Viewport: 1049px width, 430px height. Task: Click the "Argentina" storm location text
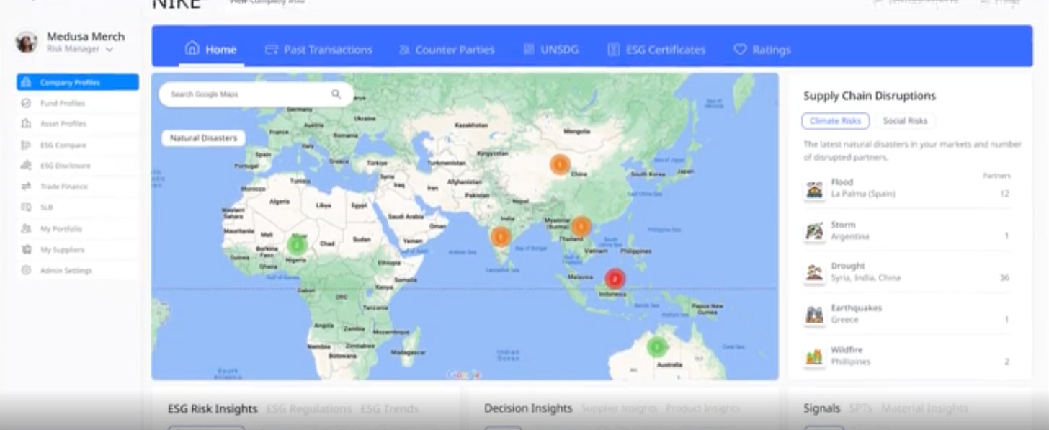850,236
